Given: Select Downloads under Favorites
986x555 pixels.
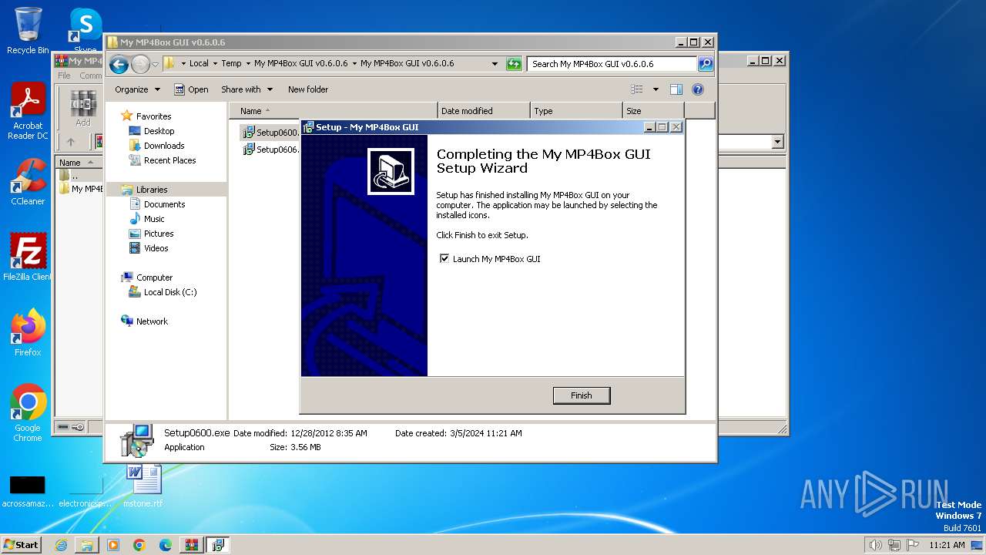Looking at the screenshot, I should click(x=164, y=146).
